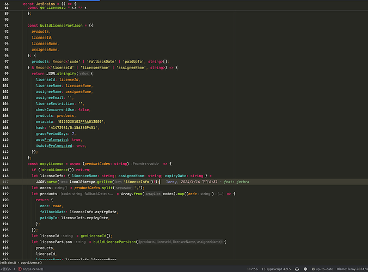Screen dimensions: 368x272
Task: Click line number 99 in the gutter
Action: coord(7,73)
